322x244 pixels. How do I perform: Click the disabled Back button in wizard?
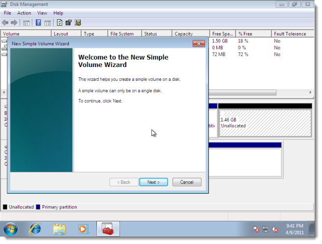[124, 182]
